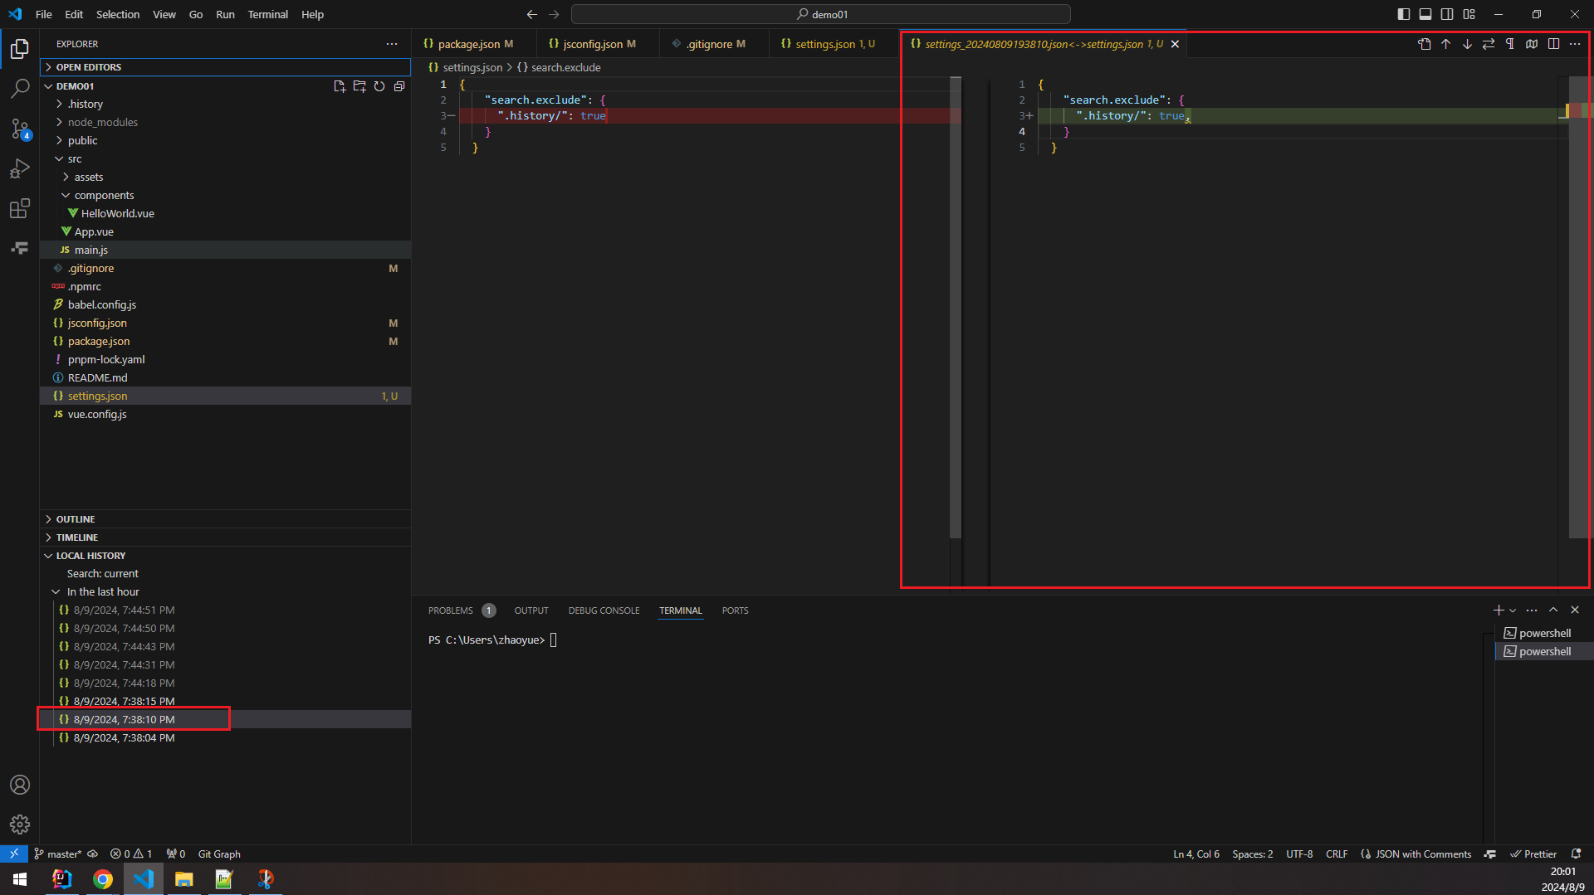Toggle secondary side bar visibility

[1447, 14]
